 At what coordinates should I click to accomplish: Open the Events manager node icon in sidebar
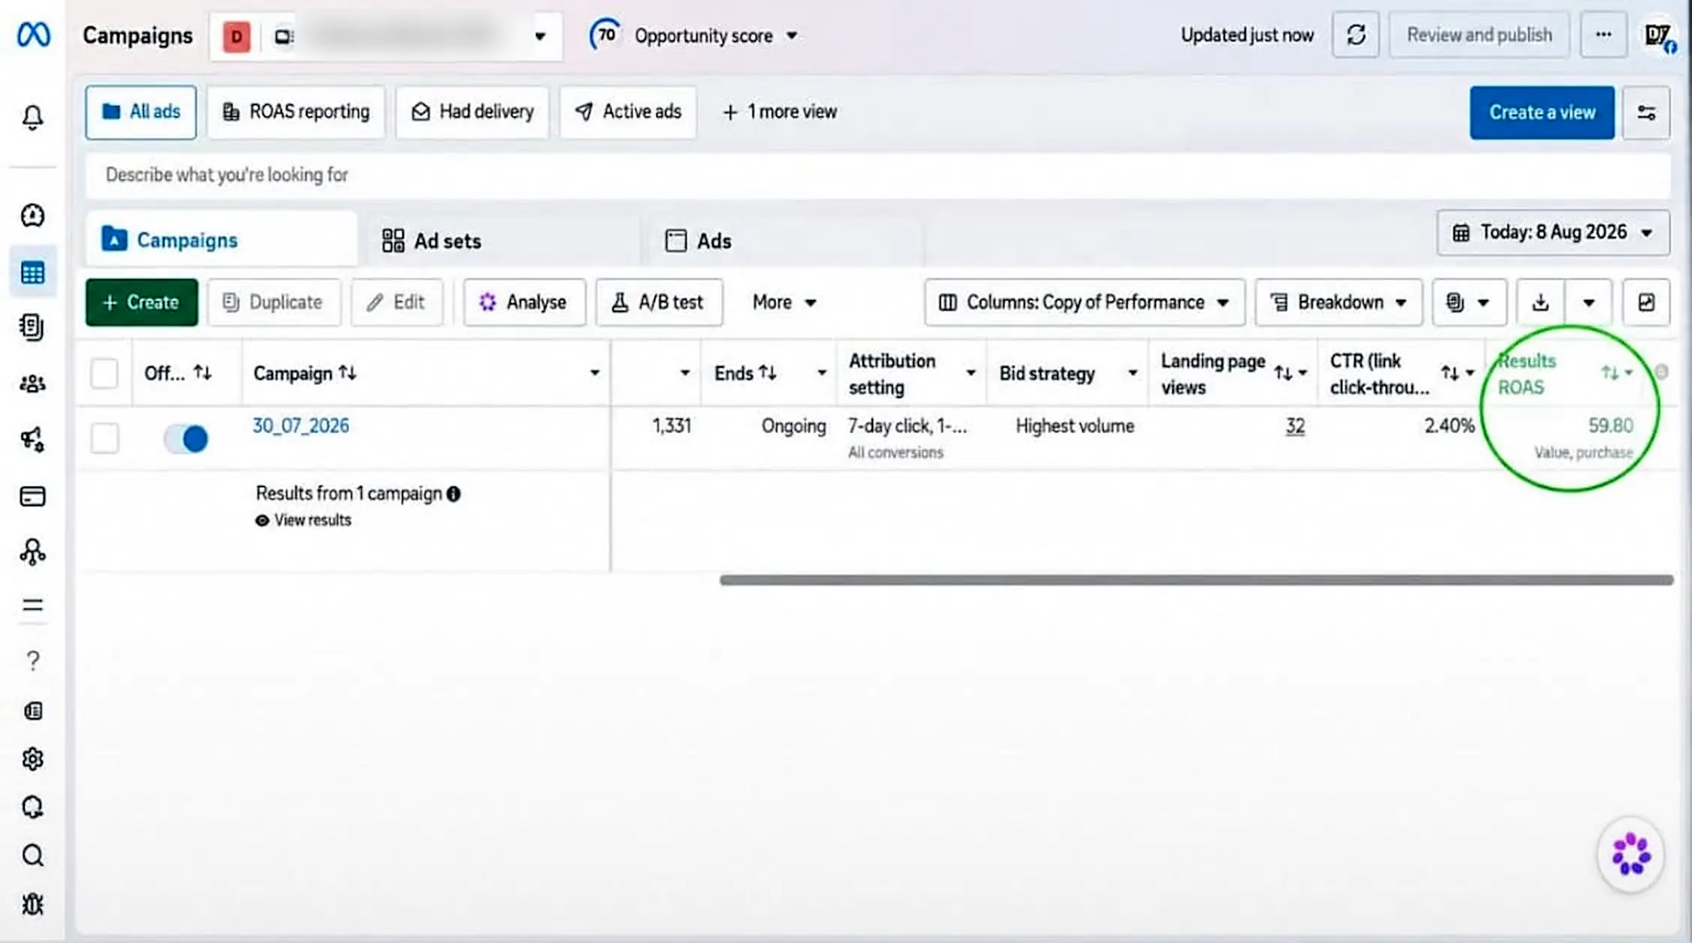pos(32,552)
